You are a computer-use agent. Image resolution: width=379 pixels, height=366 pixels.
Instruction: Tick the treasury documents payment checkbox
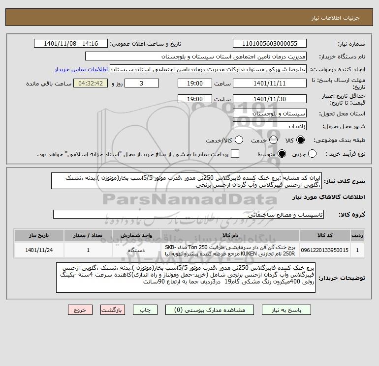(x=235, y=154)
